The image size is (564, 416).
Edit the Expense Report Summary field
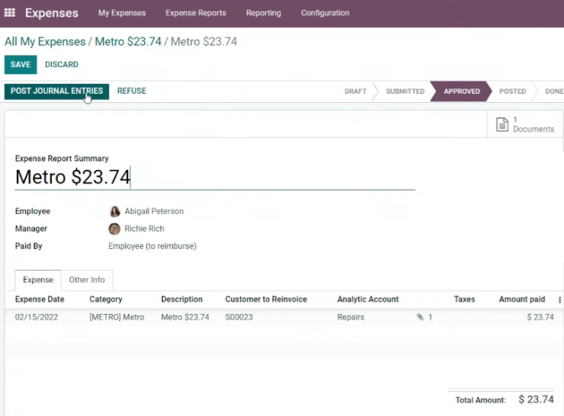215,178
